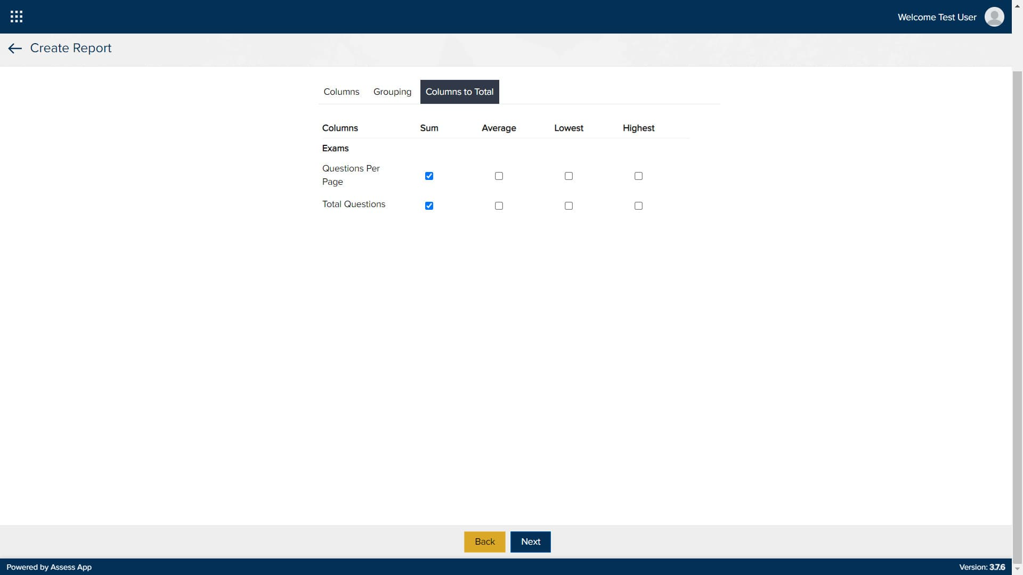Uncheck Sum for Total Questions
This screenshot has width=1023, height=575.
tap(429, 206)
